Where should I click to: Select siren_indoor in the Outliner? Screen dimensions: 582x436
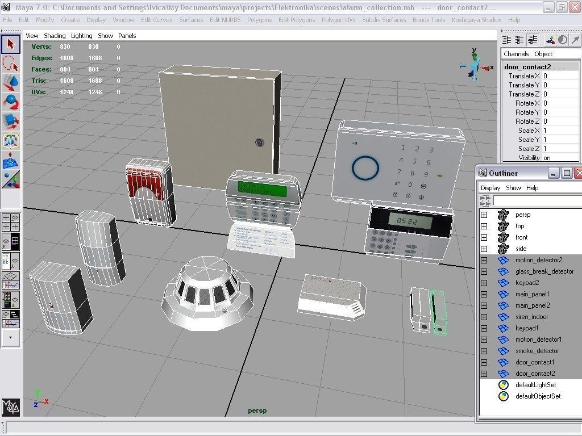coord(531,317)
